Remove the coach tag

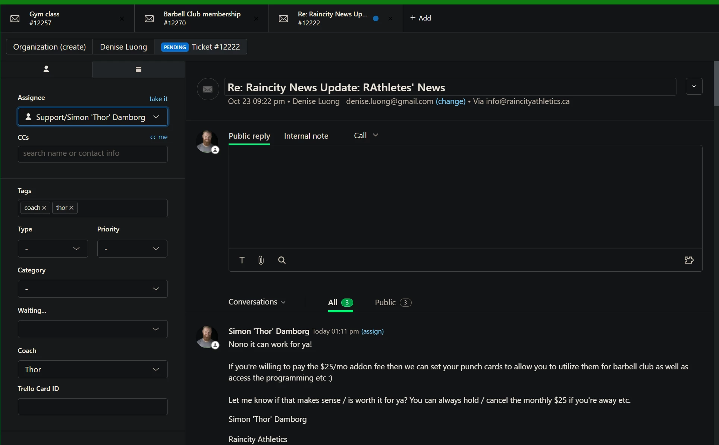click(x=44, y=208)
